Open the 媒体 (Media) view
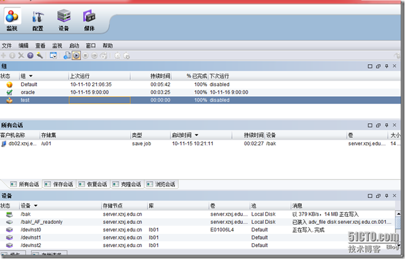Viewport: 405px width, 259px height. click(x=89, y=20)
